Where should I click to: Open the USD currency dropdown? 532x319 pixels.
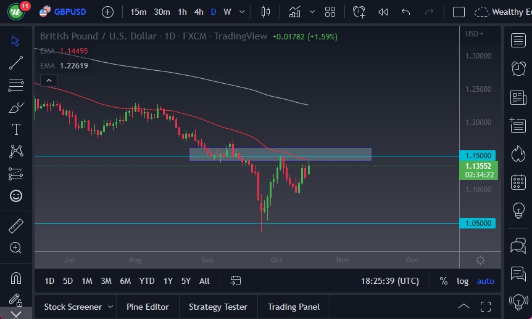coord(474,34)
